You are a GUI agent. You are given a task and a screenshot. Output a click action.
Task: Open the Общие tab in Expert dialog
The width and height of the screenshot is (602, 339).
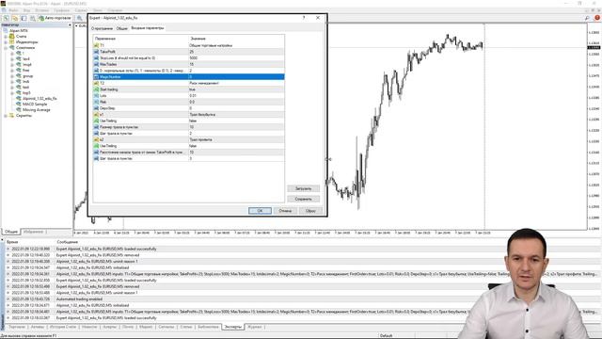[121, 28]
